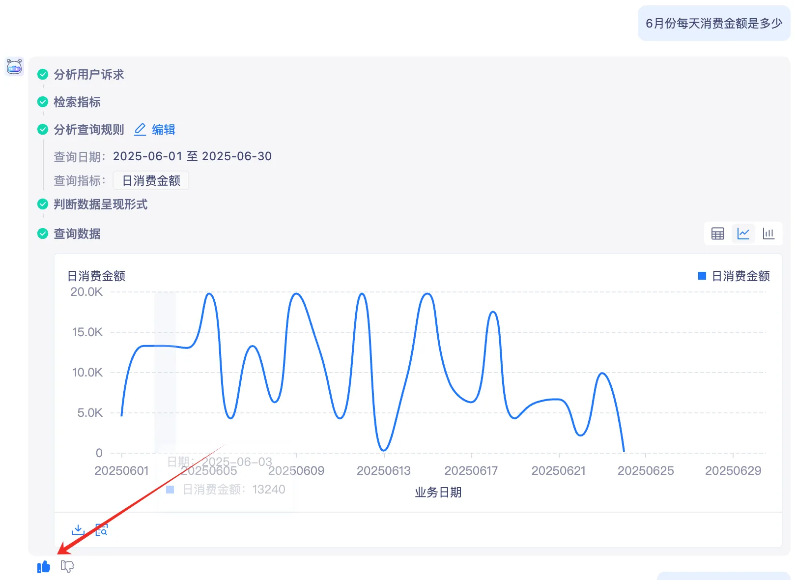Image resolution: width=796 pixels, height=580 pixels.
Task: Collapse the 分析查询规则 step
Action: click(x=88, y=129)
